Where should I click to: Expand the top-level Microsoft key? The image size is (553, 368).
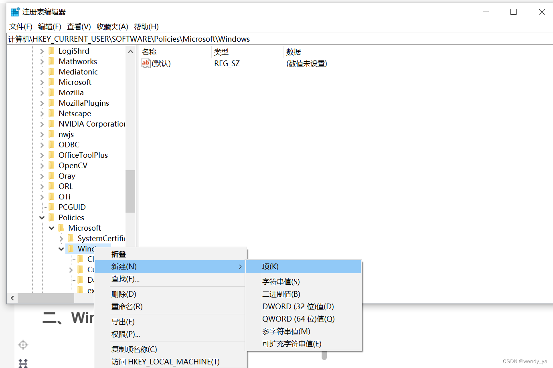42,82
